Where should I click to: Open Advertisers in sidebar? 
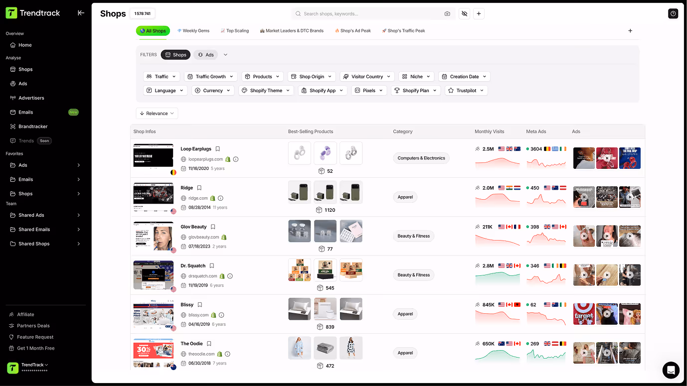click(x=31, y=98)
